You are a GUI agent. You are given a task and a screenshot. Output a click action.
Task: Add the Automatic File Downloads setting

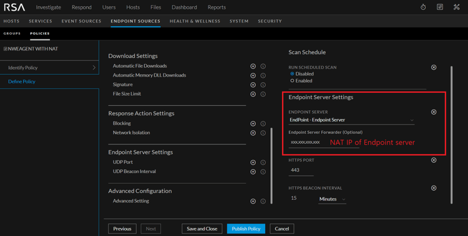253,66
